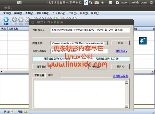Open the dropdown arrow beside 新建

10,21
